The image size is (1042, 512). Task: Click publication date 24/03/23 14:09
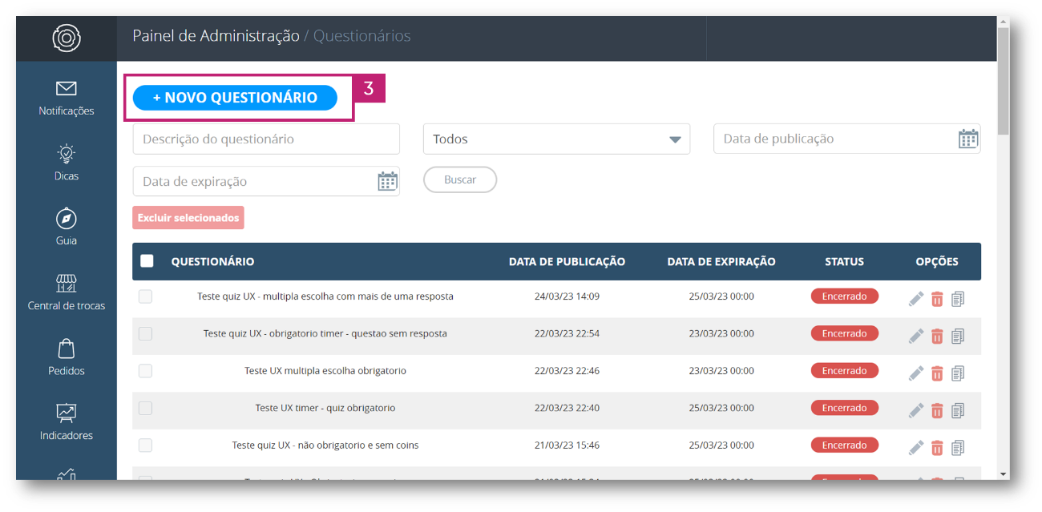567,296
